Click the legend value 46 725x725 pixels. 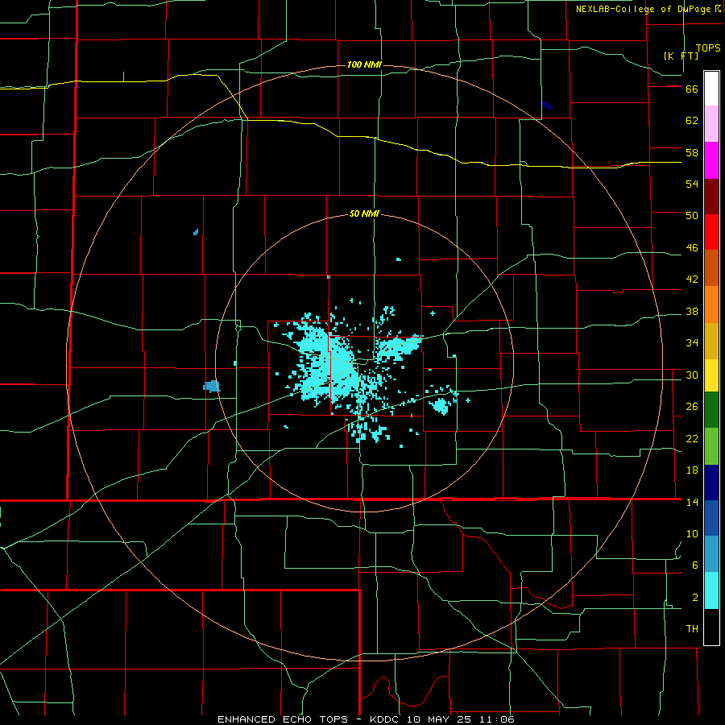click(692, 248)
